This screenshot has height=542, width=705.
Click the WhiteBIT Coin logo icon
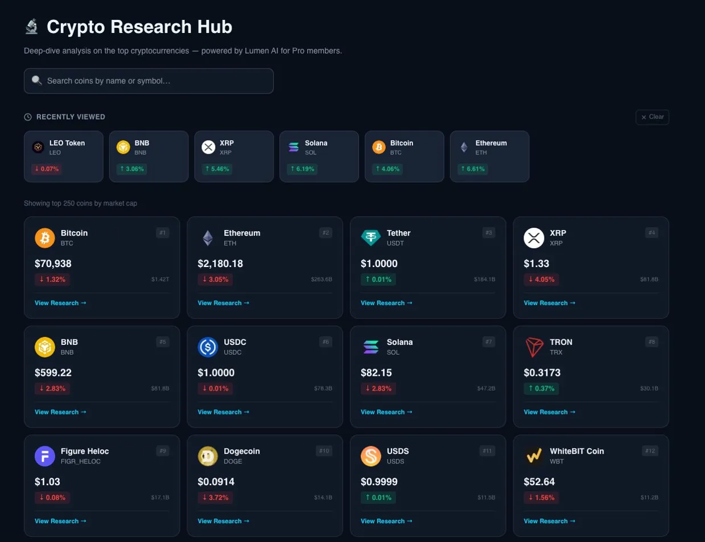point(534,456)
